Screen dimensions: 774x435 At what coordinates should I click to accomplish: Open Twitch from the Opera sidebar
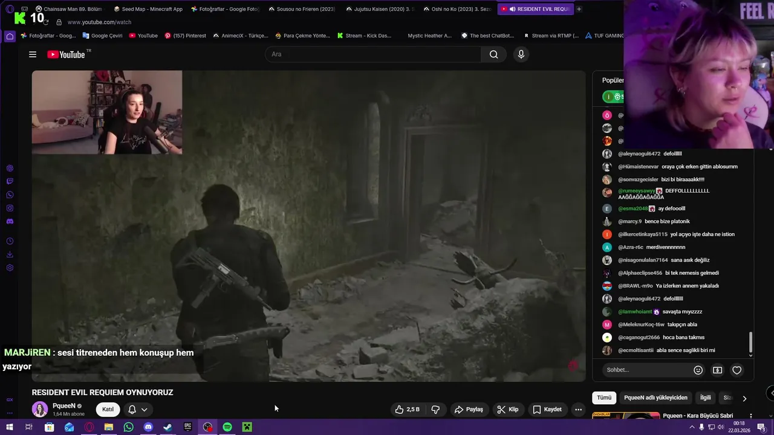pos(10,181)
